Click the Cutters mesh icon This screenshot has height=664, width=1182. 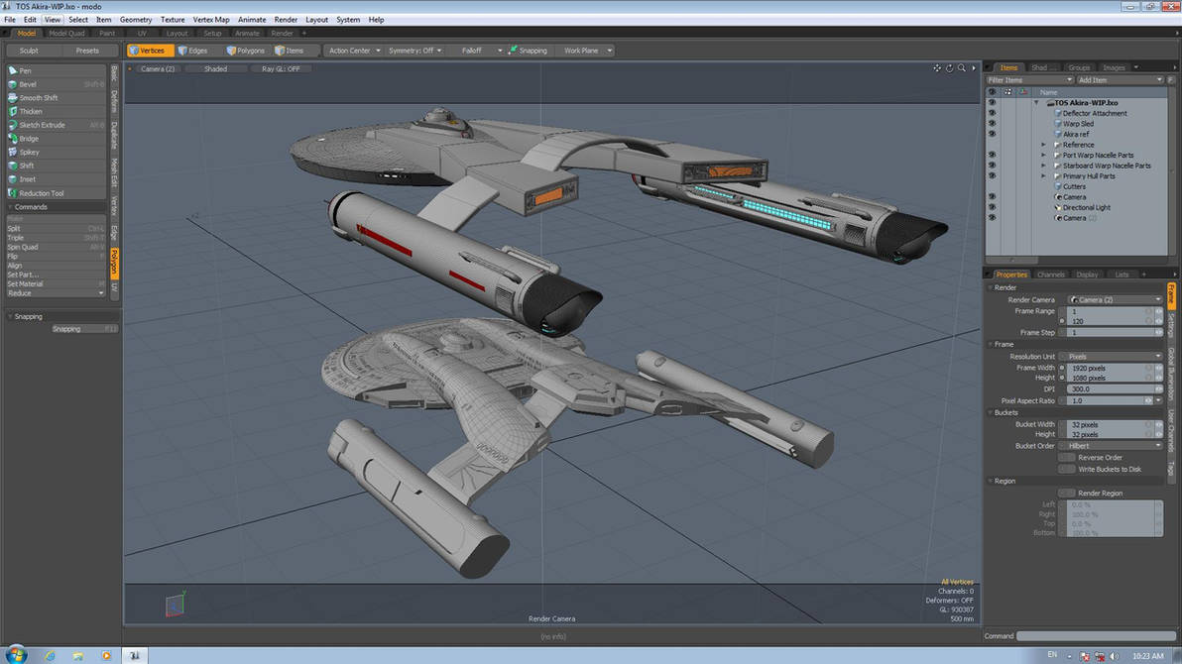pyautogui.click(x=1058, y=187)
